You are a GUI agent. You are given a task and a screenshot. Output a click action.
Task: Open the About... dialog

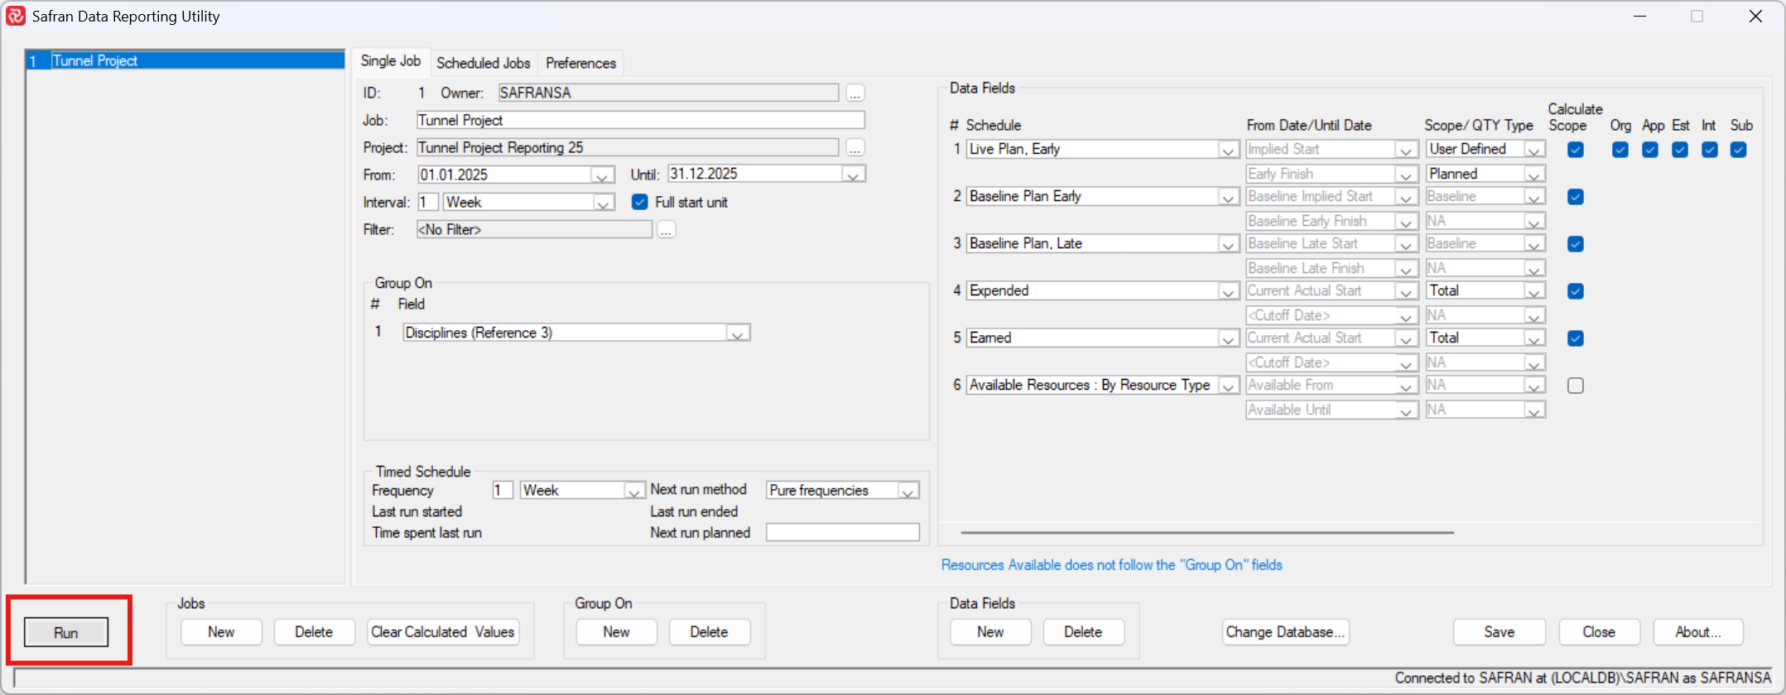[x=1698, y=631]
